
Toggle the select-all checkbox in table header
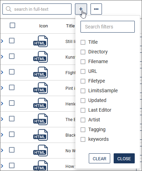12,25
